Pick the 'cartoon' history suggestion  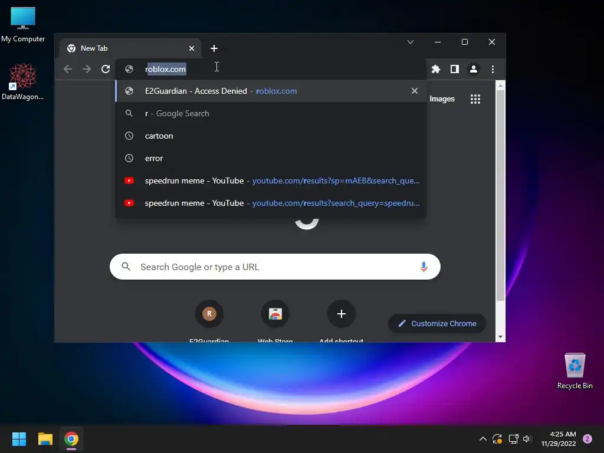(271, 136)
